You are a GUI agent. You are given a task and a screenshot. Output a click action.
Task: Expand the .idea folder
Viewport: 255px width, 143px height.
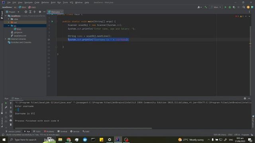point(9,19)
